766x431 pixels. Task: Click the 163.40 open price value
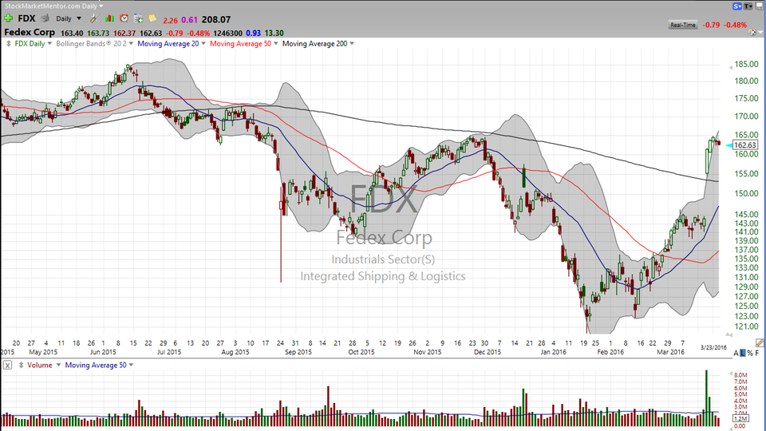coord(71,34)
